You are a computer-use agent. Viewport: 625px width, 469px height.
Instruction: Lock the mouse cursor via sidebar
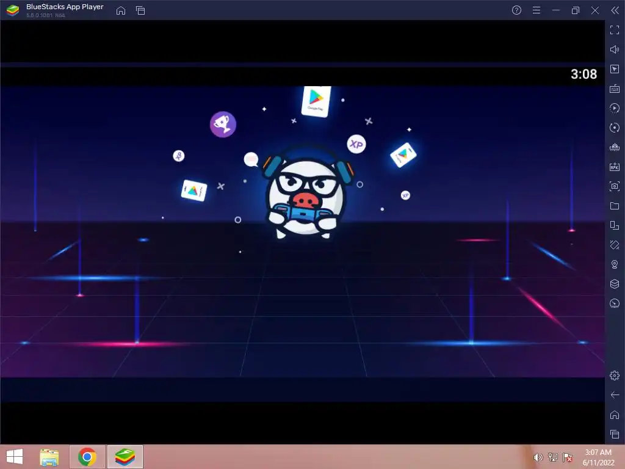tap(614, 69)
